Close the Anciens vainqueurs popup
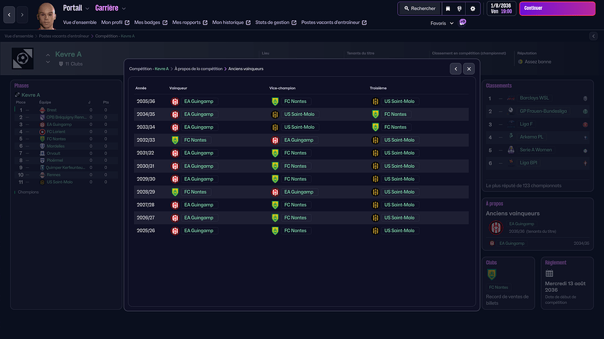This screenshot has height=339, width=604. (469, 69)
